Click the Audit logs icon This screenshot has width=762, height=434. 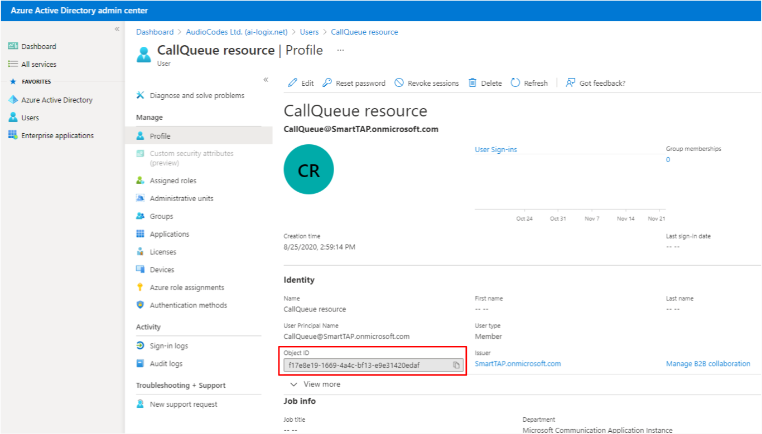tap(141, 364)
